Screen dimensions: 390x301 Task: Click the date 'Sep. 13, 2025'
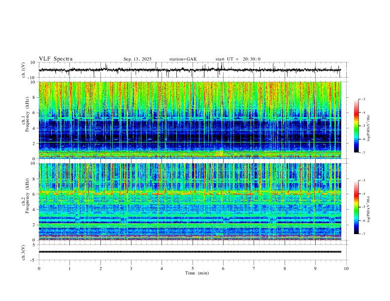(137, 59)
